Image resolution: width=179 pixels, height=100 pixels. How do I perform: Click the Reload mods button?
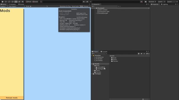pyautogui.click(x=12, y=98)
